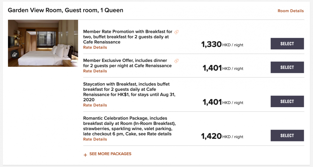Screen dimensions: 313x167
Task: Select the 1,330 HKD Member Rate Promotion
Action: pyautogui.click(x=287, y=44)
